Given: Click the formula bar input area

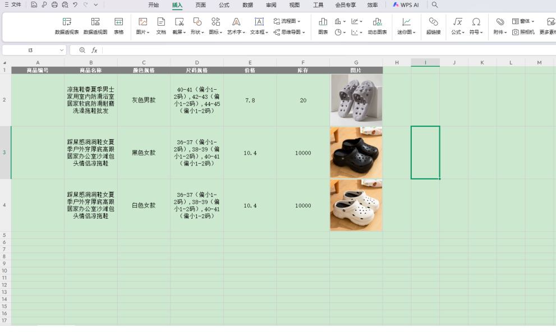Looking at the screenshot, I should pyautogui.click(x=329, y=50).
